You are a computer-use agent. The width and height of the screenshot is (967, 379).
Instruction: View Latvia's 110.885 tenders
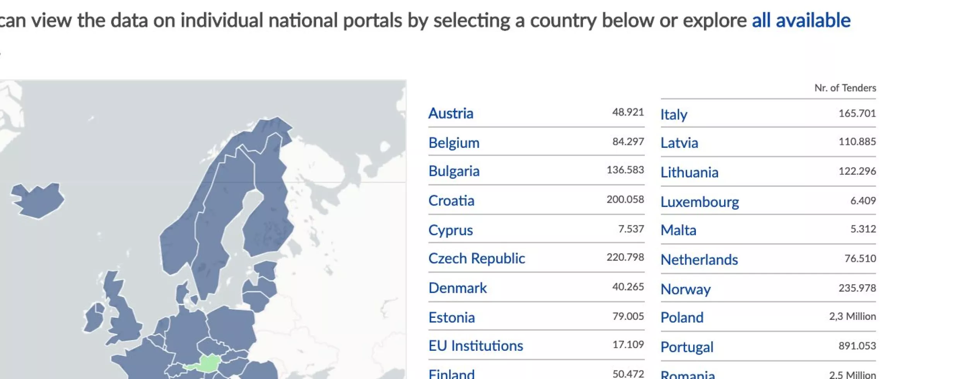click(680, 143)
